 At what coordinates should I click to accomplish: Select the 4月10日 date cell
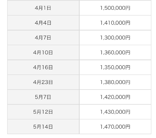point(43,52)
